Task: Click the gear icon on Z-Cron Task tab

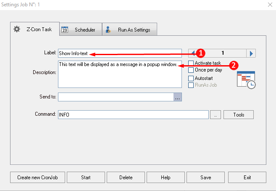Action: 17,29
